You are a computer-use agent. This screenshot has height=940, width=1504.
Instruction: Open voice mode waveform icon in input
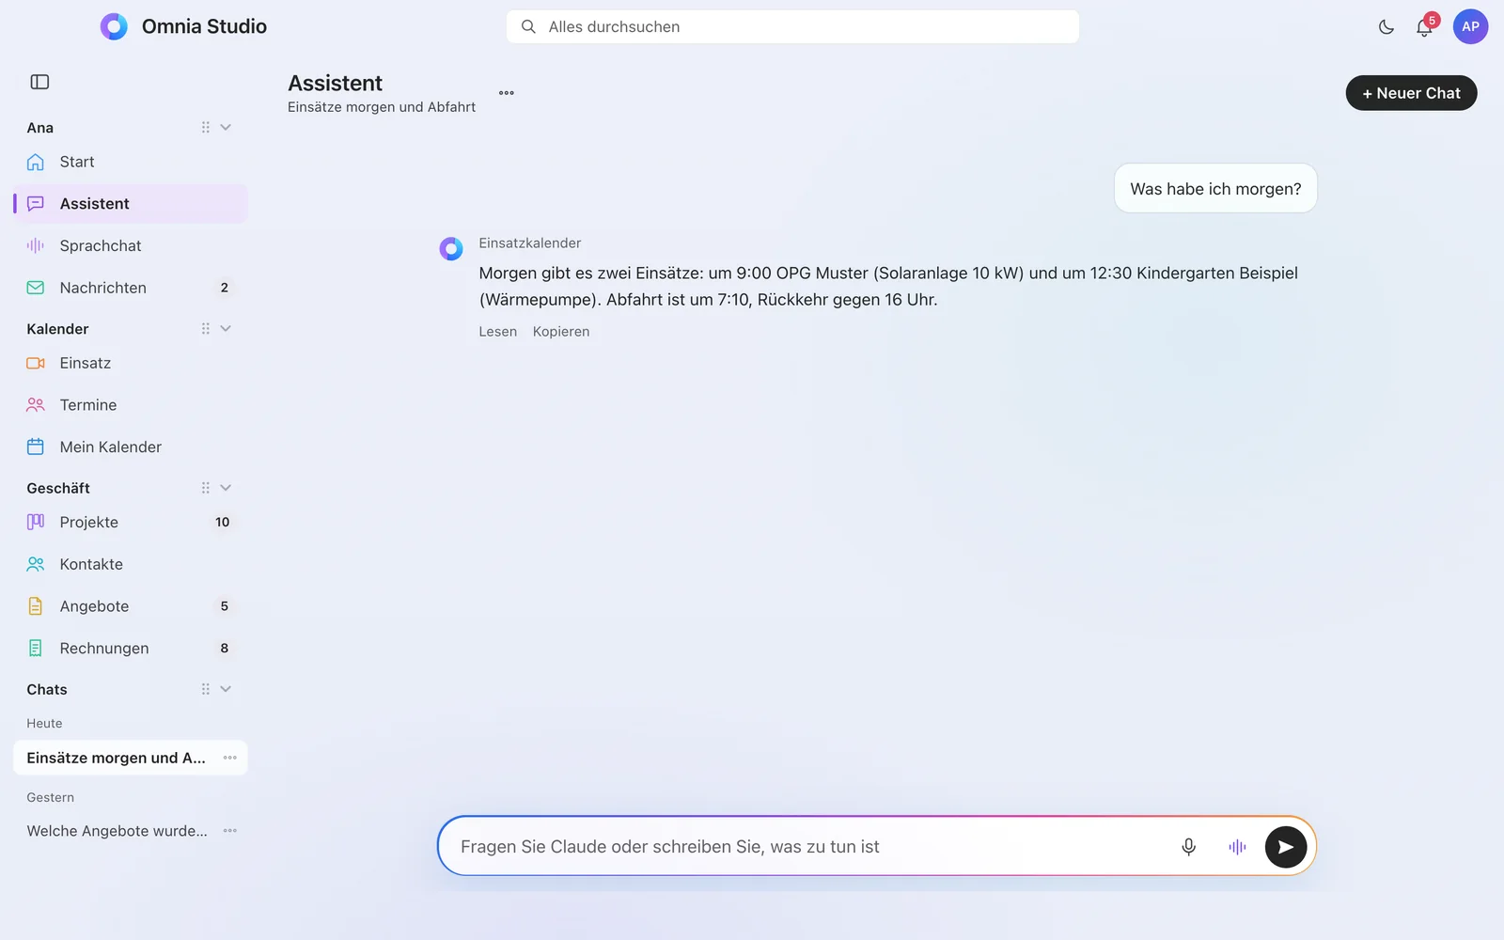pyautogui.click(x=1237, y=847)
